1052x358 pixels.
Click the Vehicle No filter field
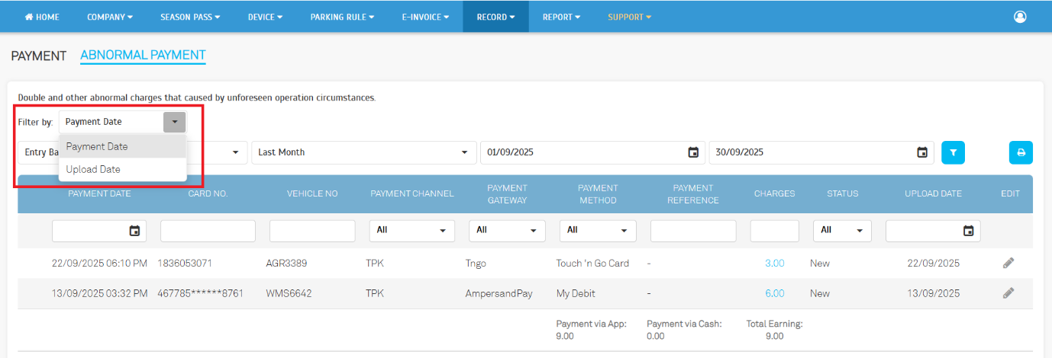point(311,231)
